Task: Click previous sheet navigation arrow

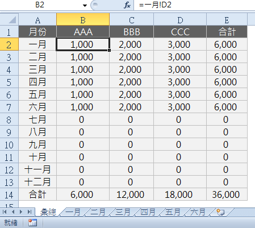Action: tap(13, 212)
